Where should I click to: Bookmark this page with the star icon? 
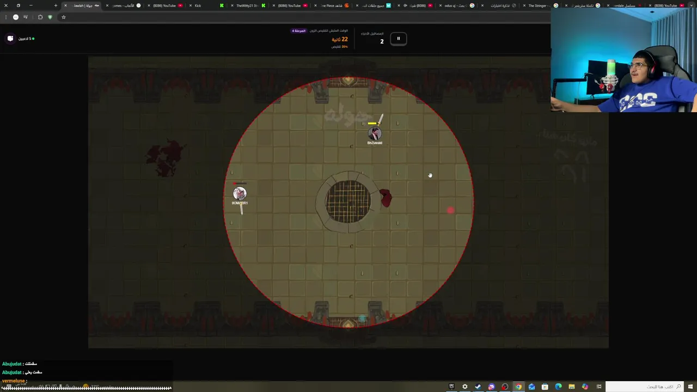tap(63, 17)
